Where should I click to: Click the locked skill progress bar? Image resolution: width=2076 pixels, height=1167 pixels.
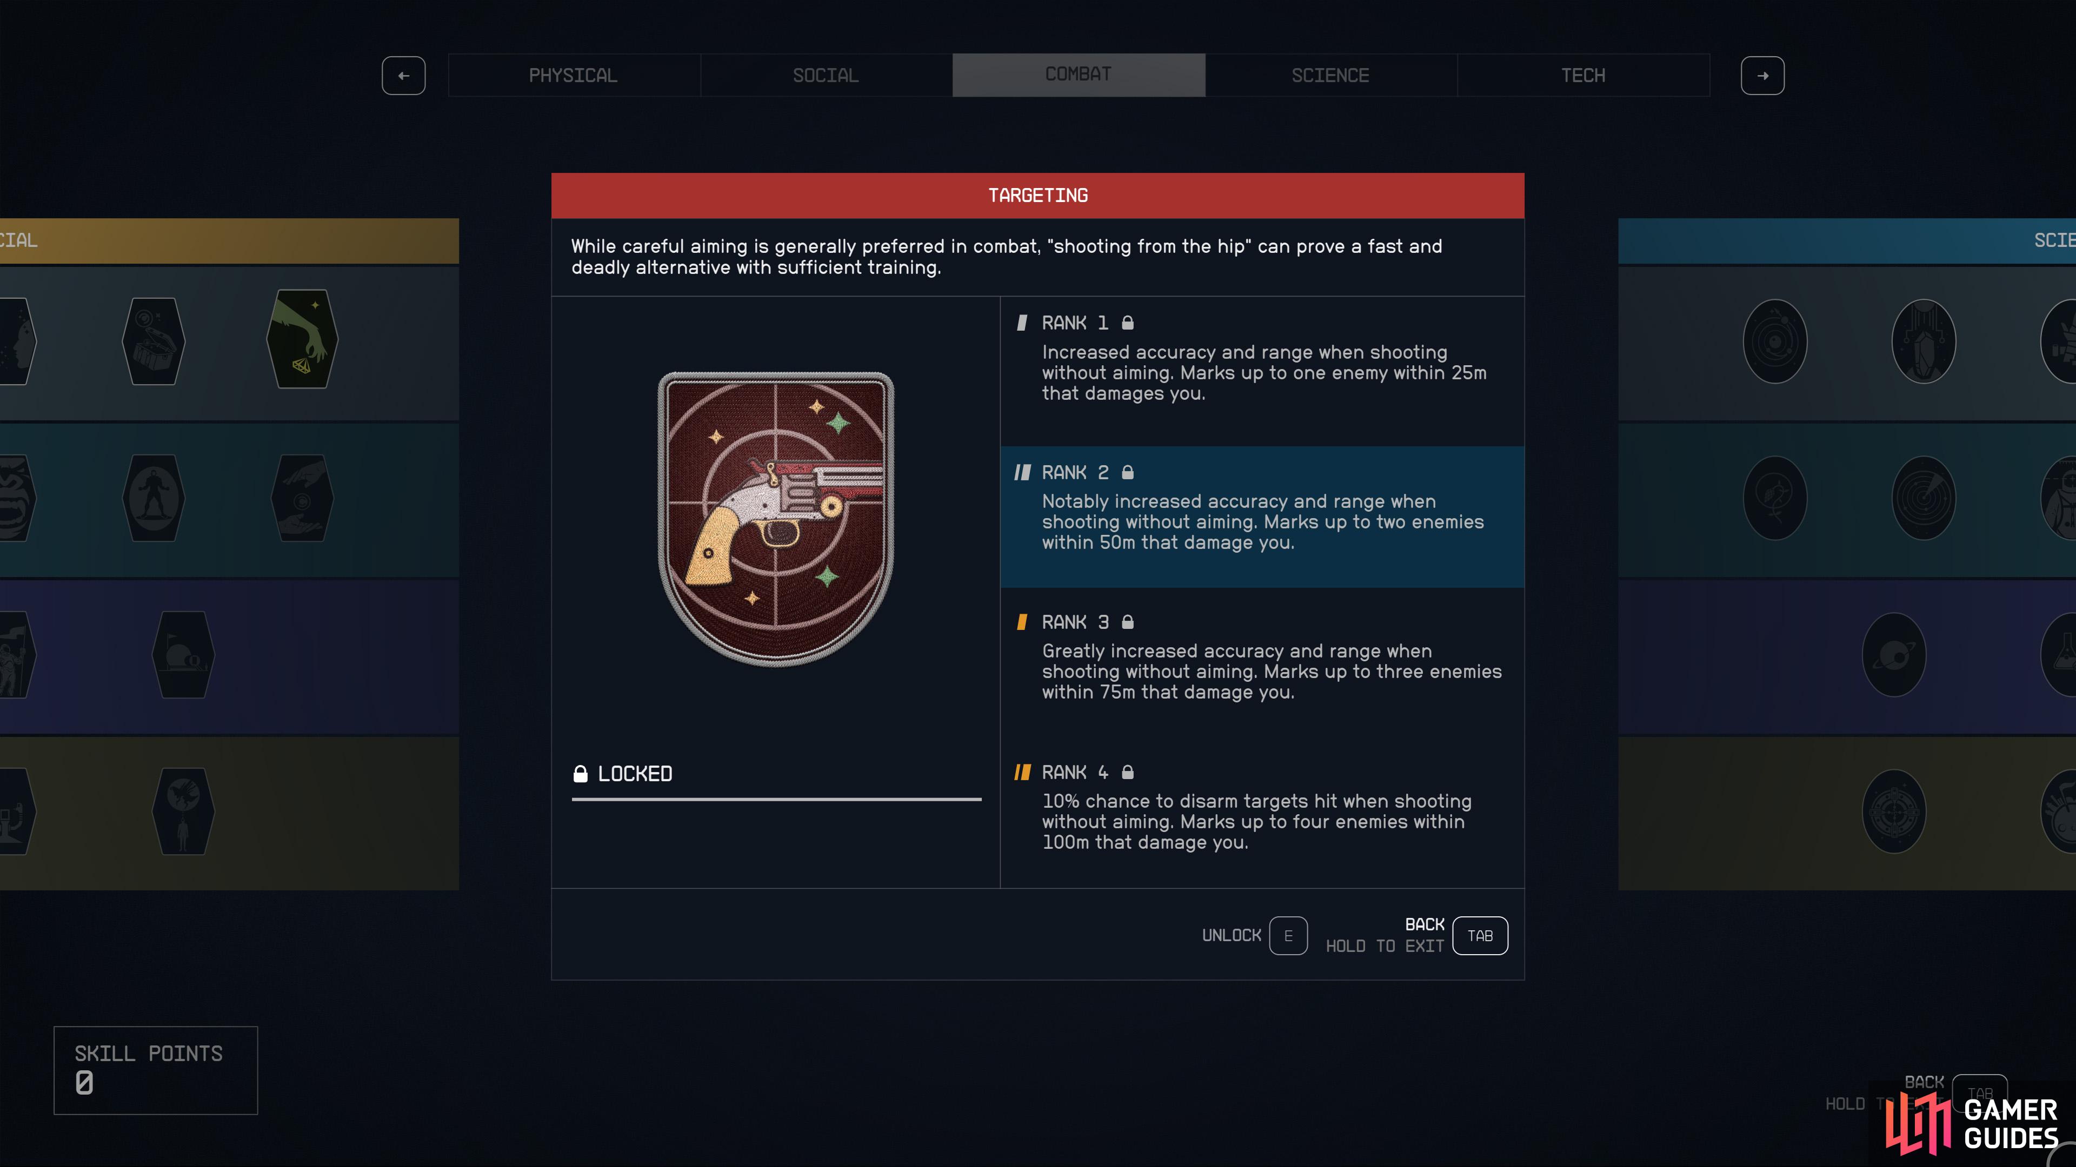[776, 799]
